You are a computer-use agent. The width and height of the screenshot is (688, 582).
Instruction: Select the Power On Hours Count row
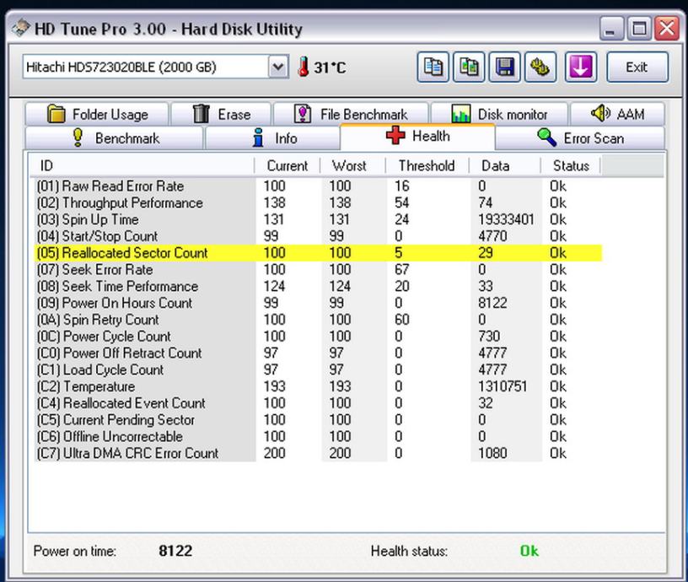(x=318, y=303)
